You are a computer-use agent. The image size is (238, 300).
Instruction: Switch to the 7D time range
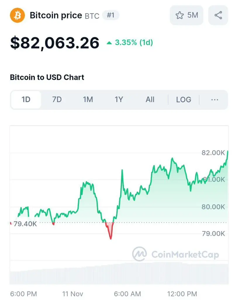(57, 100)
